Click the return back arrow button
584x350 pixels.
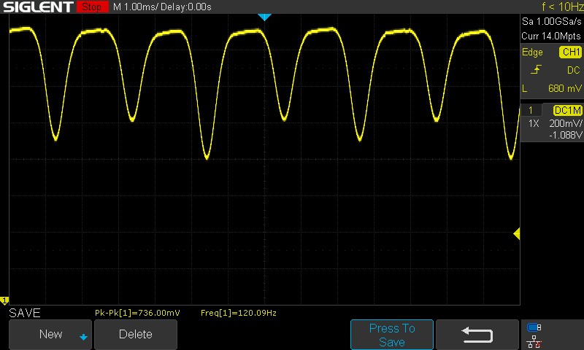coord(477,335)
